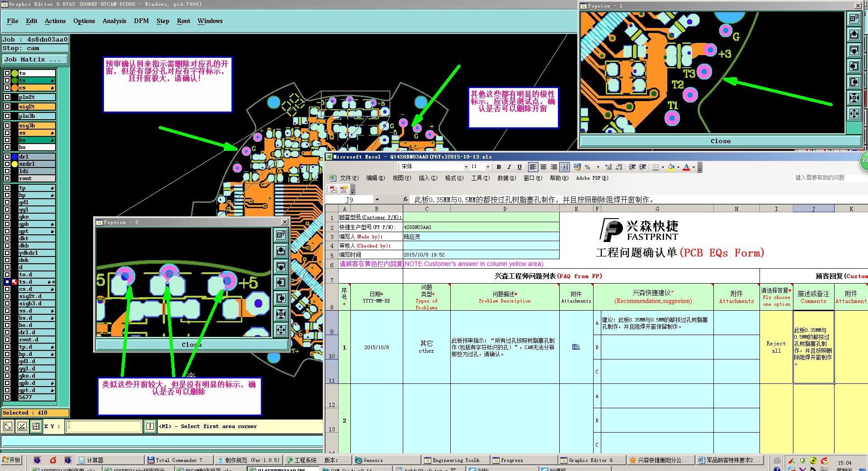Open the DFM menu

click(142, 21)
